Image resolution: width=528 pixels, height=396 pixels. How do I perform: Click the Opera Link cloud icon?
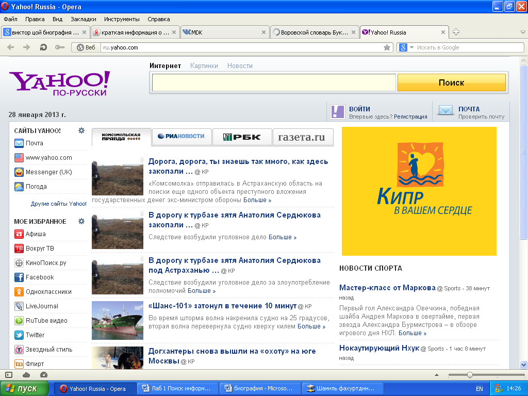(26, 375)
